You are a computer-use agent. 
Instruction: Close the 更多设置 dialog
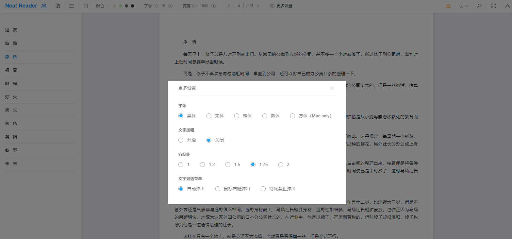(x=332, y=88)
